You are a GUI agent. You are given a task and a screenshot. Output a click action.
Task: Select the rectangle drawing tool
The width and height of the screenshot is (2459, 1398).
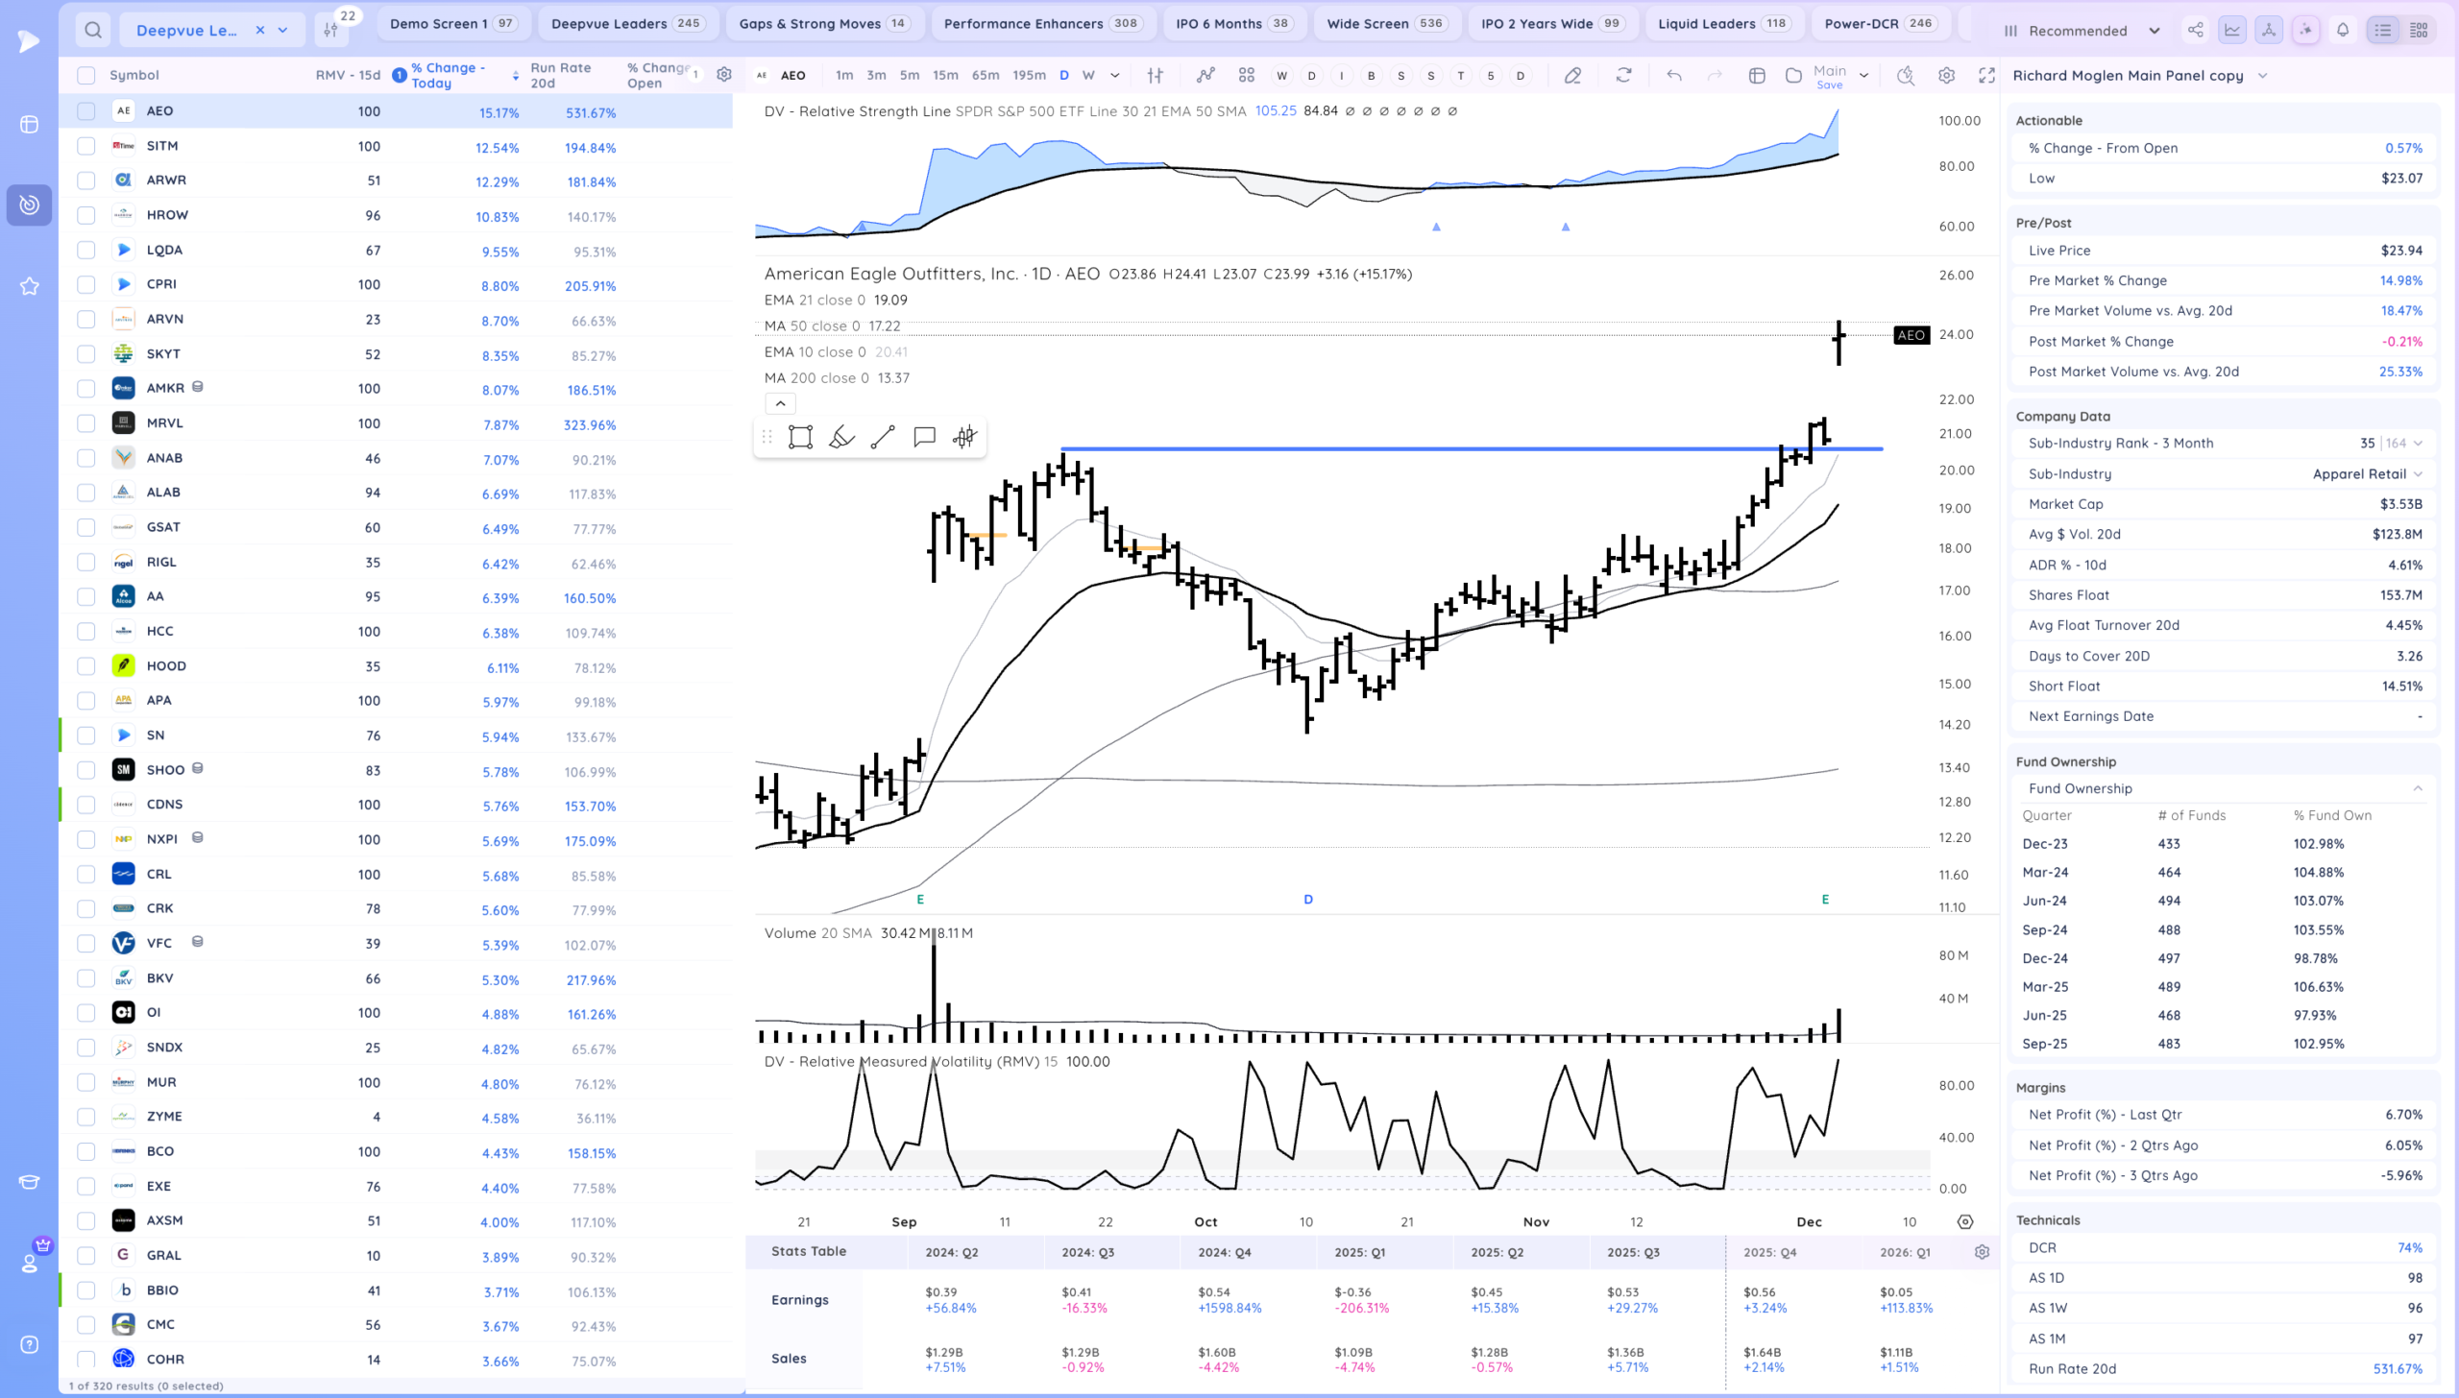(x=800, y=438)
